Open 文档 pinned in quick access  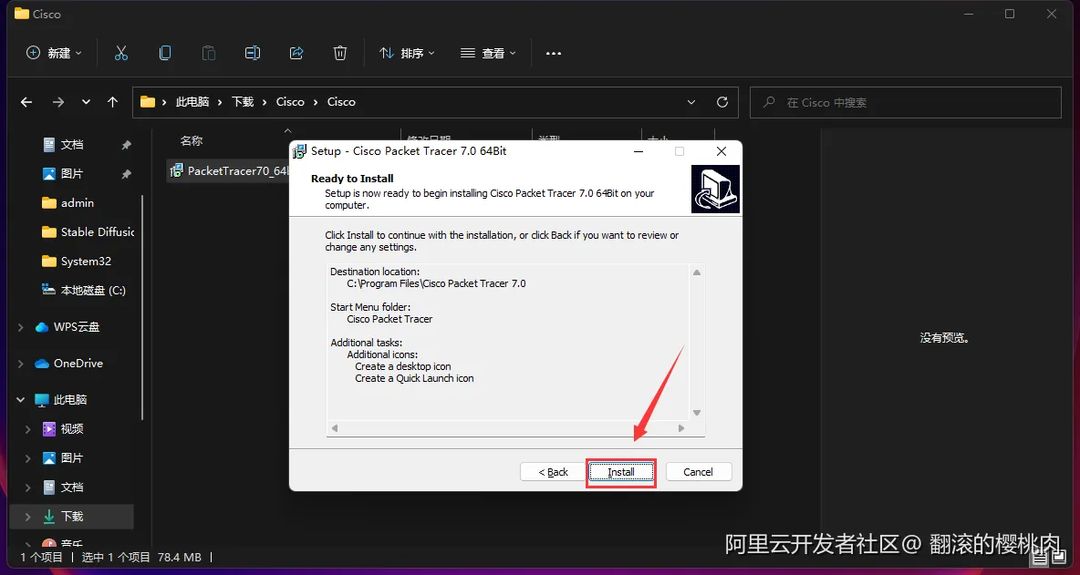72,145
